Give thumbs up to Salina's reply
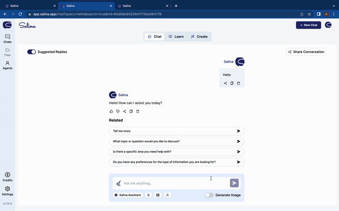Viewport: 339px width, 211px height. click(111, 111)
